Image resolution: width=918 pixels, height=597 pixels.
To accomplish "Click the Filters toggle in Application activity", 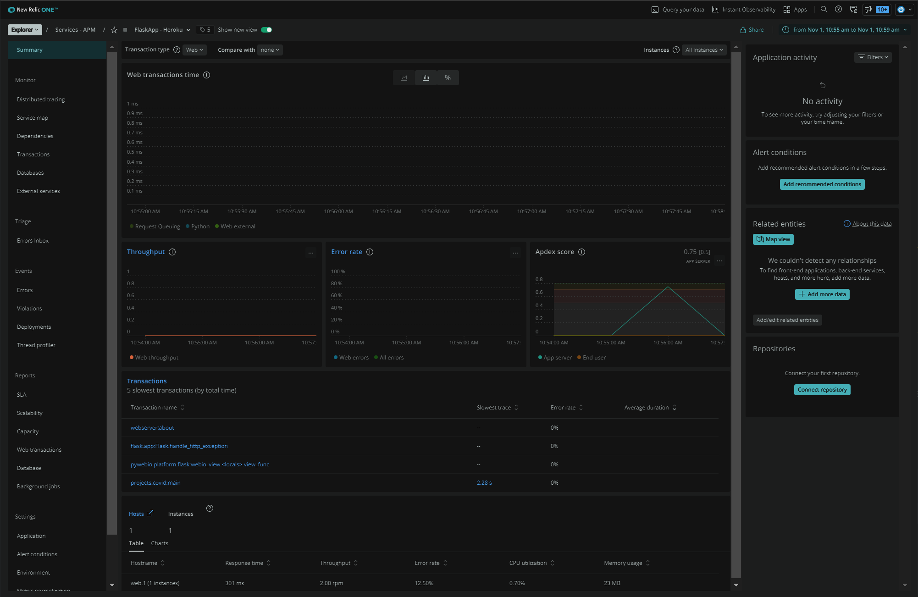I will pyautogui.click(x=874, y=57).
